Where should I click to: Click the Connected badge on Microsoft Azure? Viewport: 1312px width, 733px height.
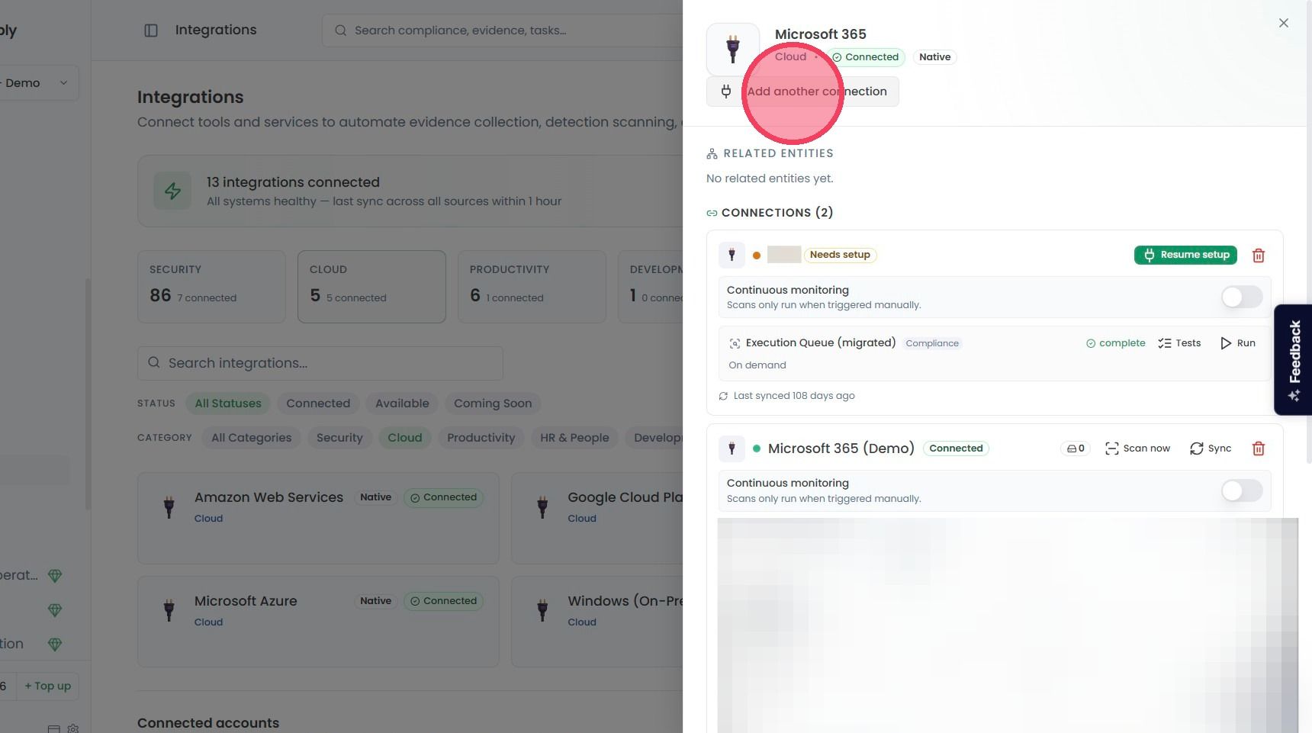(443, 601)
